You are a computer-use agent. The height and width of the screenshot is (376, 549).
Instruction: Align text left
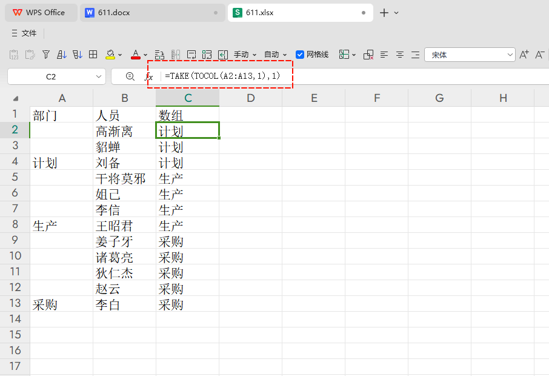click(384, 55)
